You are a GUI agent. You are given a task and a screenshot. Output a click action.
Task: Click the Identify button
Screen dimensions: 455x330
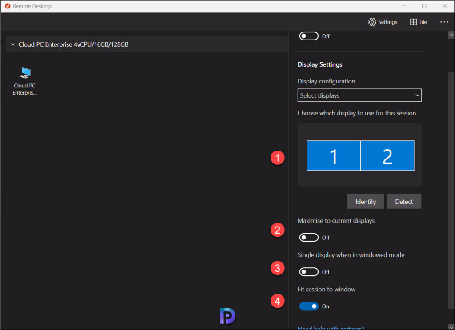coord(365,202)
